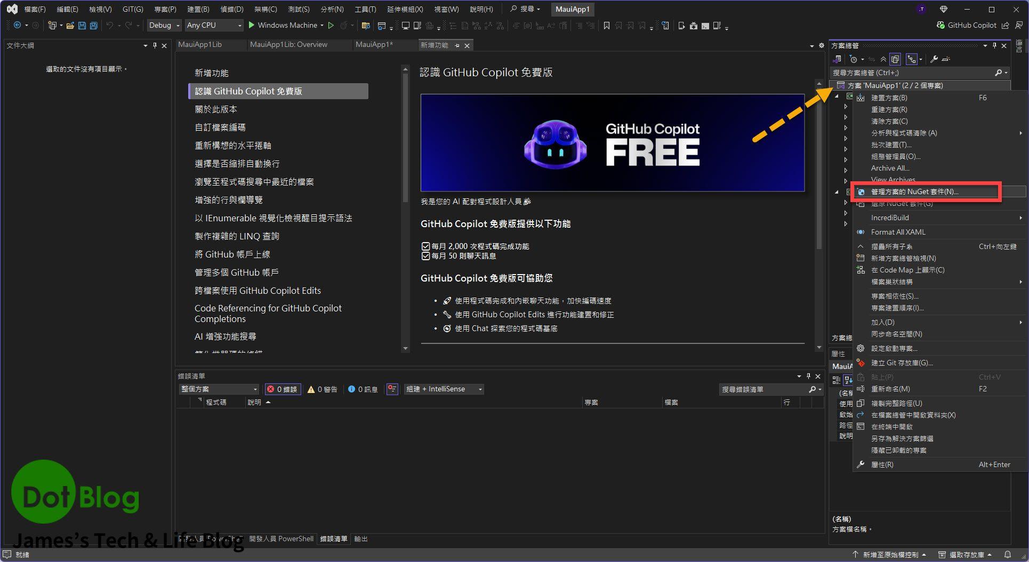This screenshot has height=562, width=1029.
Task: Switch to the MauiApp1Lib: Overview tab
Action: pos(288,45)
